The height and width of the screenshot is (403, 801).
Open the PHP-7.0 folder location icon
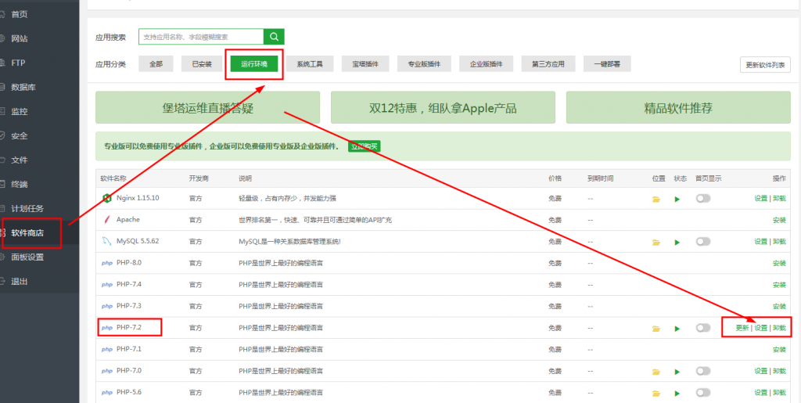(656, 372)
